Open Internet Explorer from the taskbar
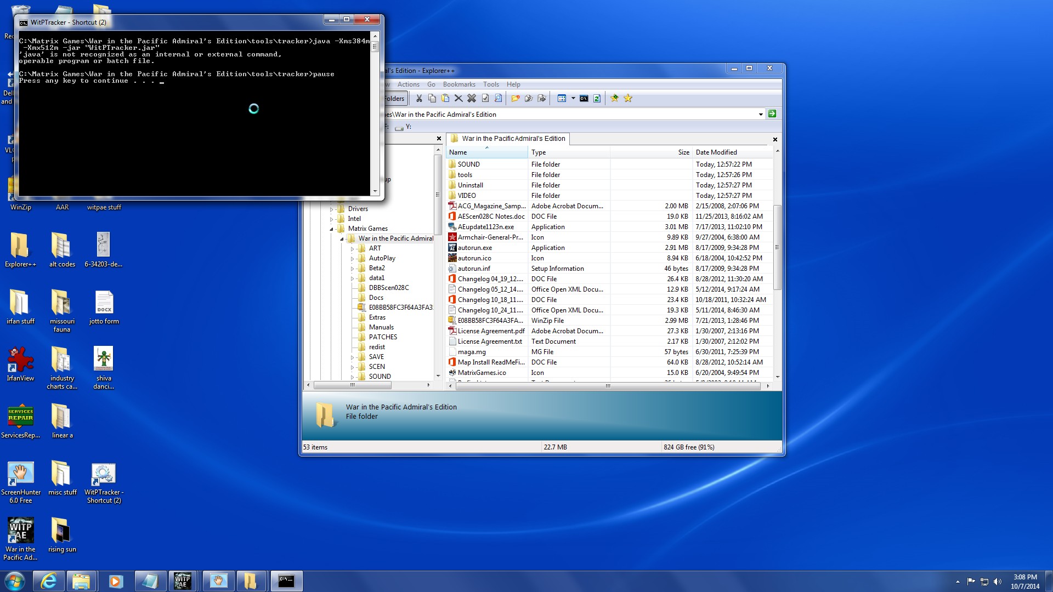Image resolution: width=1053 pixels, height=592 pixels. (x=49, y=581)
